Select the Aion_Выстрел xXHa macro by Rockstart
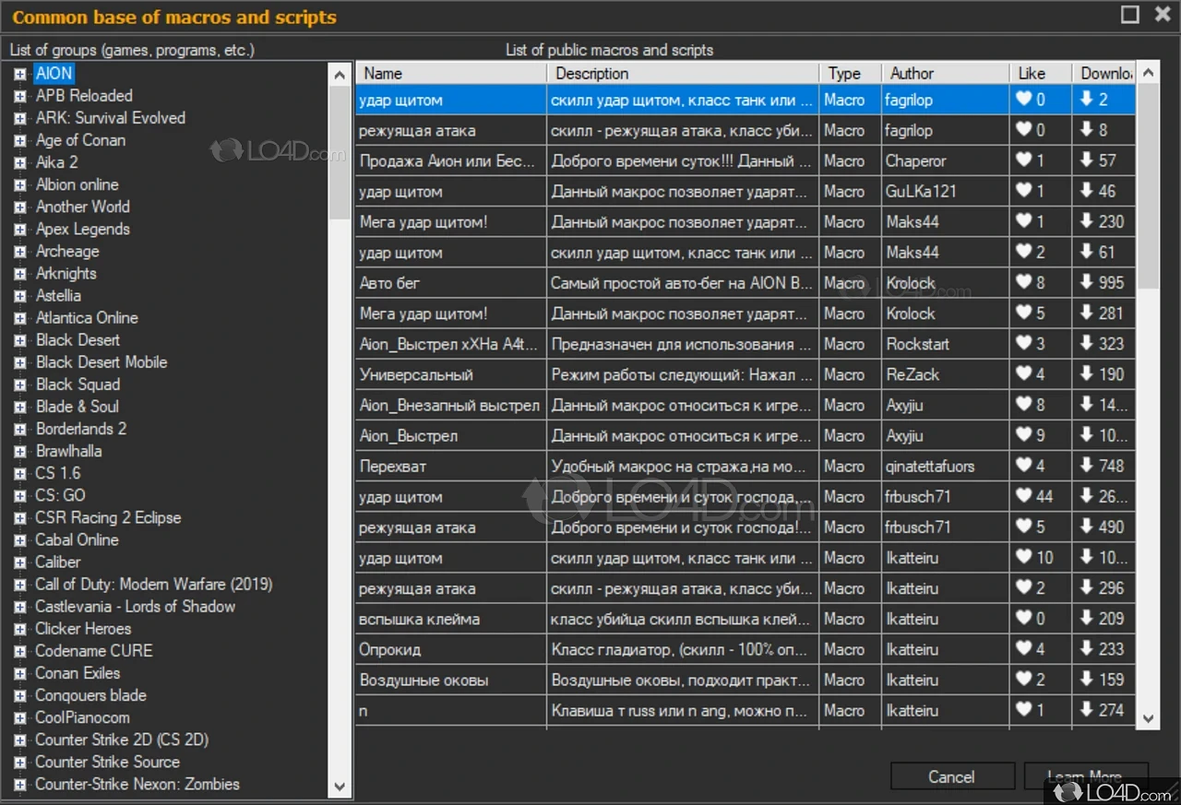 point(746,344)
